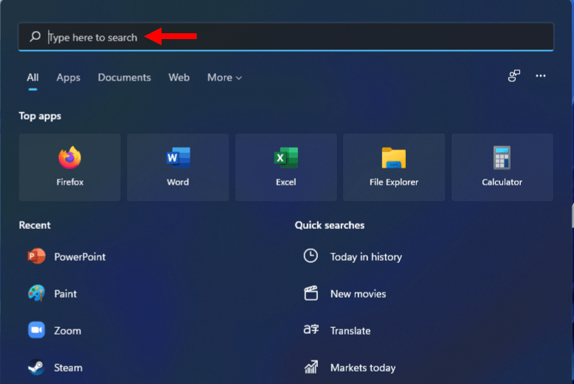Screen dimensions: 574x384
Task: Select 'Translate' quick search
Action: click(x=350, y=331)
